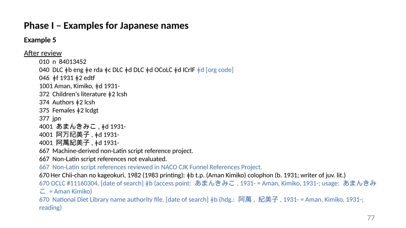Screen dimensions: 406x228
Task: Click the 046 field with 1931 edtf
Action: pyautogui.click(x=67, y=78)
